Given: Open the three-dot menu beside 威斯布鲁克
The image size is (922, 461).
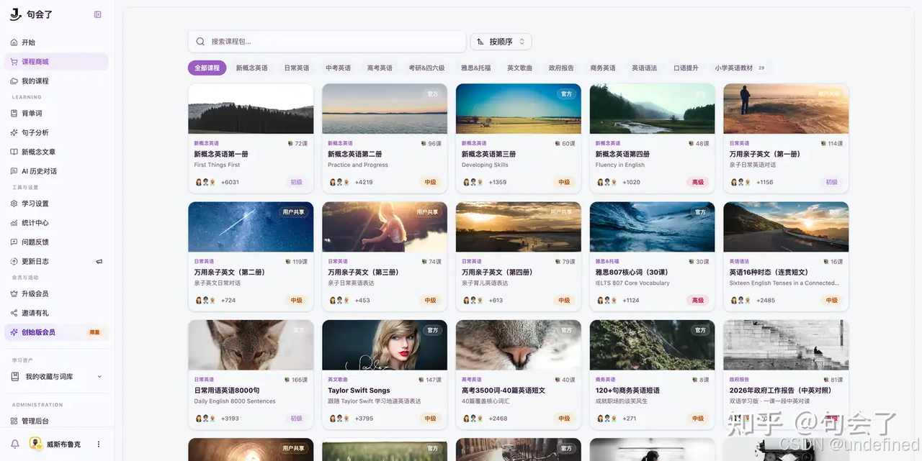Looking at the screenshot, I should tap(99, 444).
